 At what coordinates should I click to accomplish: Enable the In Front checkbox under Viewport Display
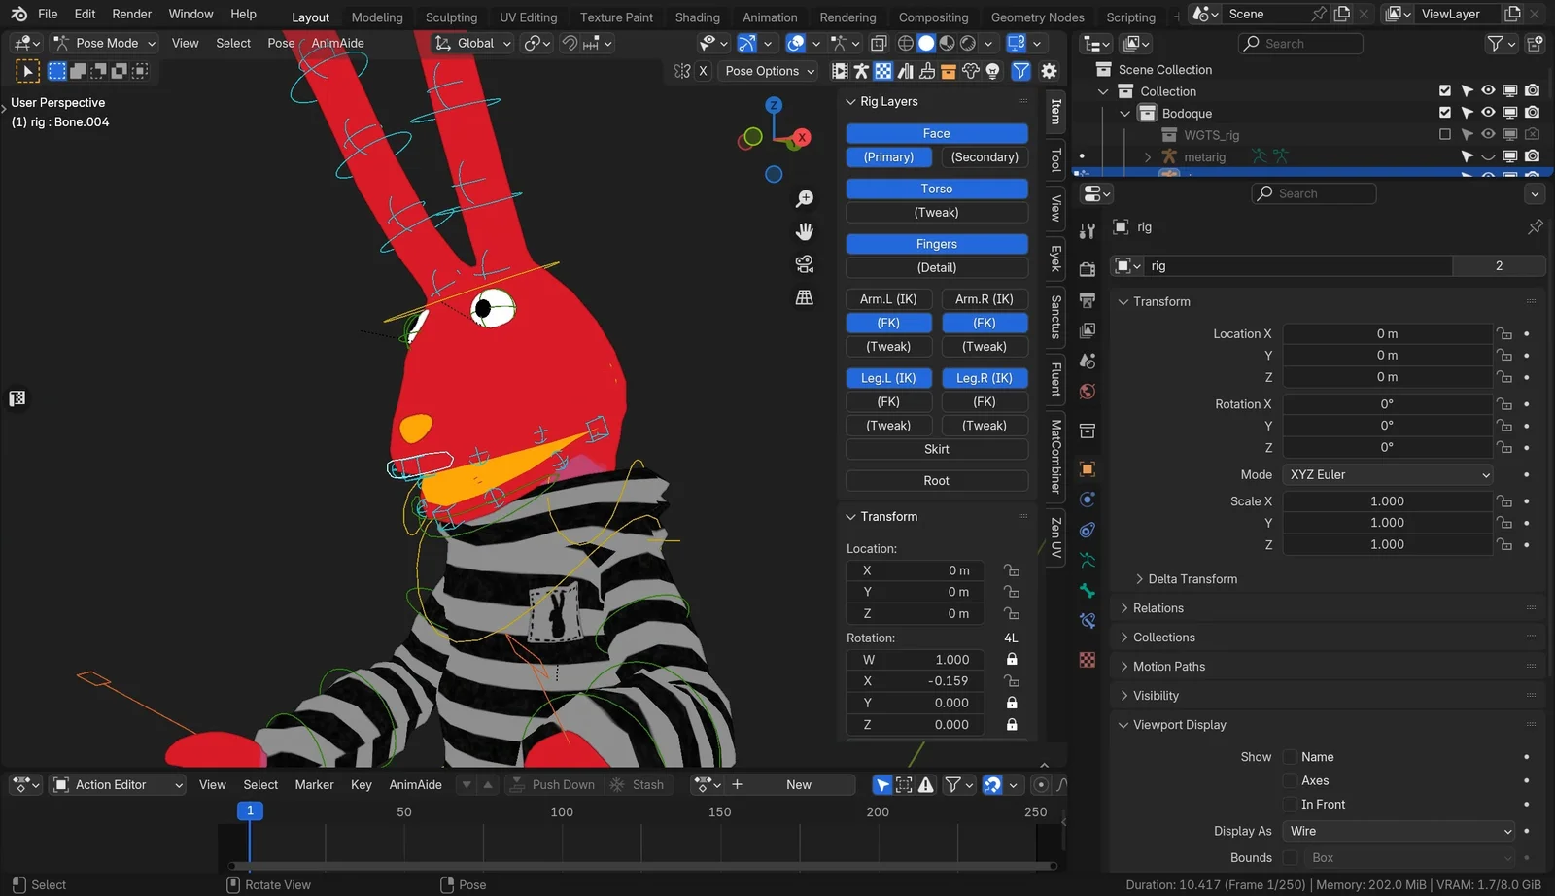pos(1291,804)
